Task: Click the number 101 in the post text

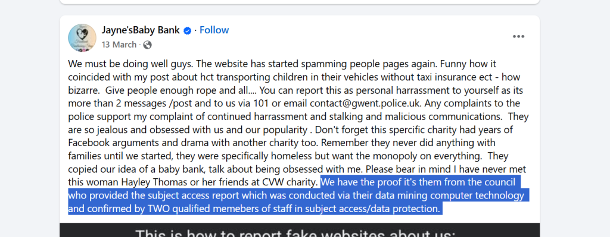Action: [260, 103]
